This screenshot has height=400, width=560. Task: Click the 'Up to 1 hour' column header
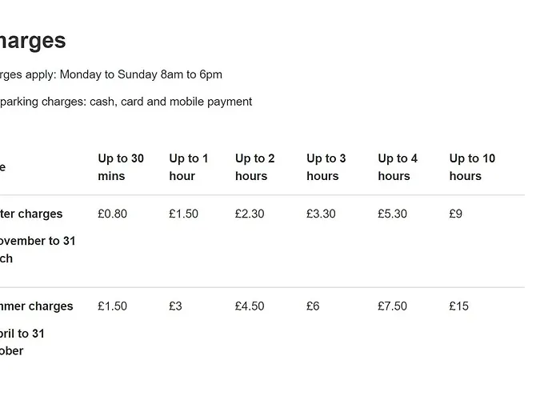pyautogui.click(x=189, y=167)
